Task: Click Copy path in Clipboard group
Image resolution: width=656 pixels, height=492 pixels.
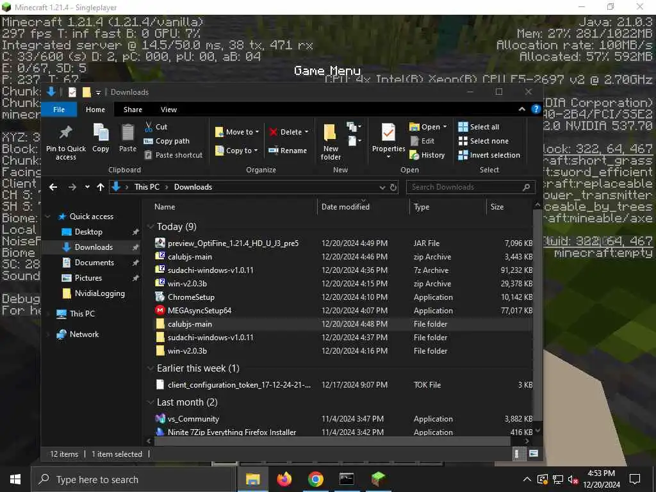Action: pos(167,141)
